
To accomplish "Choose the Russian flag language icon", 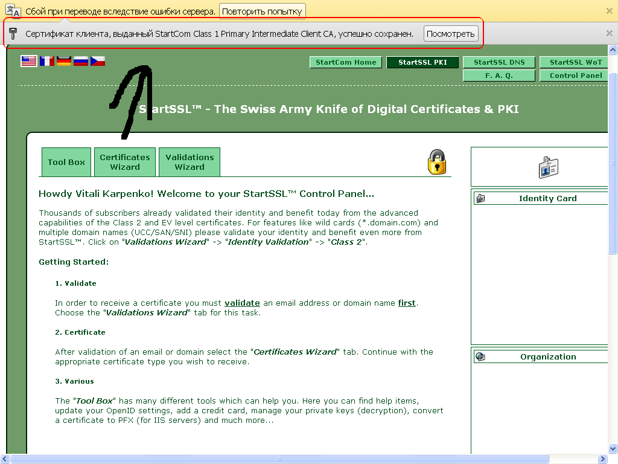I will [81, 60].
